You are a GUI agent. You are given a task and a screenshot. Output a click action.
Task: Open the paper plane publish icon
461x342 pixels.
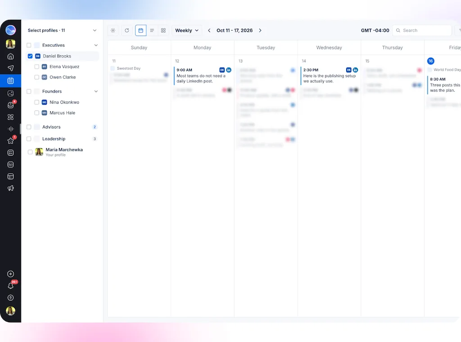coord(11,68)
